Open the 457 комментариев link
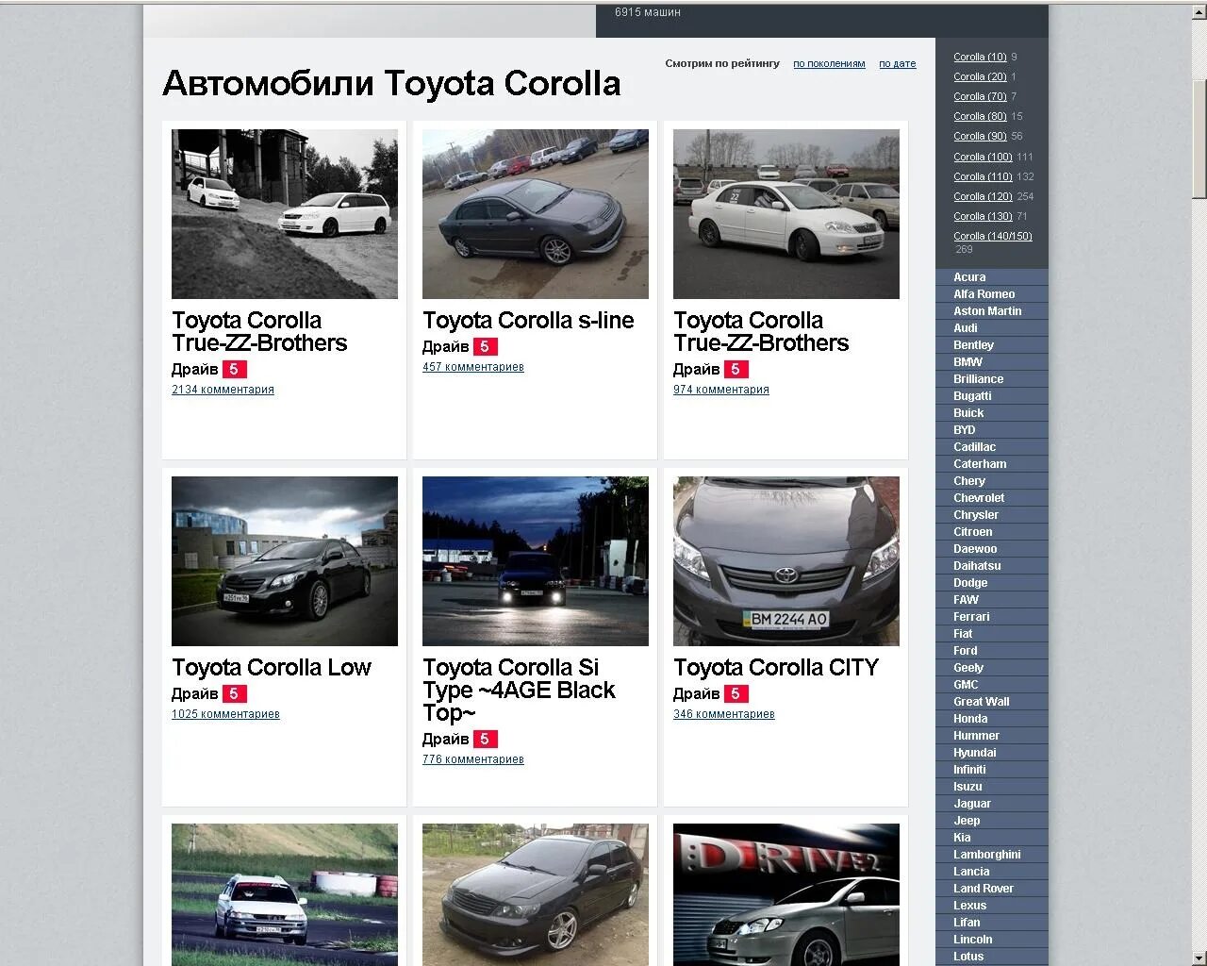The width and height of the screenshot is (1207, 966). [x=473, y=367]
